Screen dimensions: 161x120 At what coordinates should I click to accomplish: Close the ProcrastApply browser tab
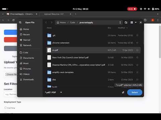(x=37, y=14)
